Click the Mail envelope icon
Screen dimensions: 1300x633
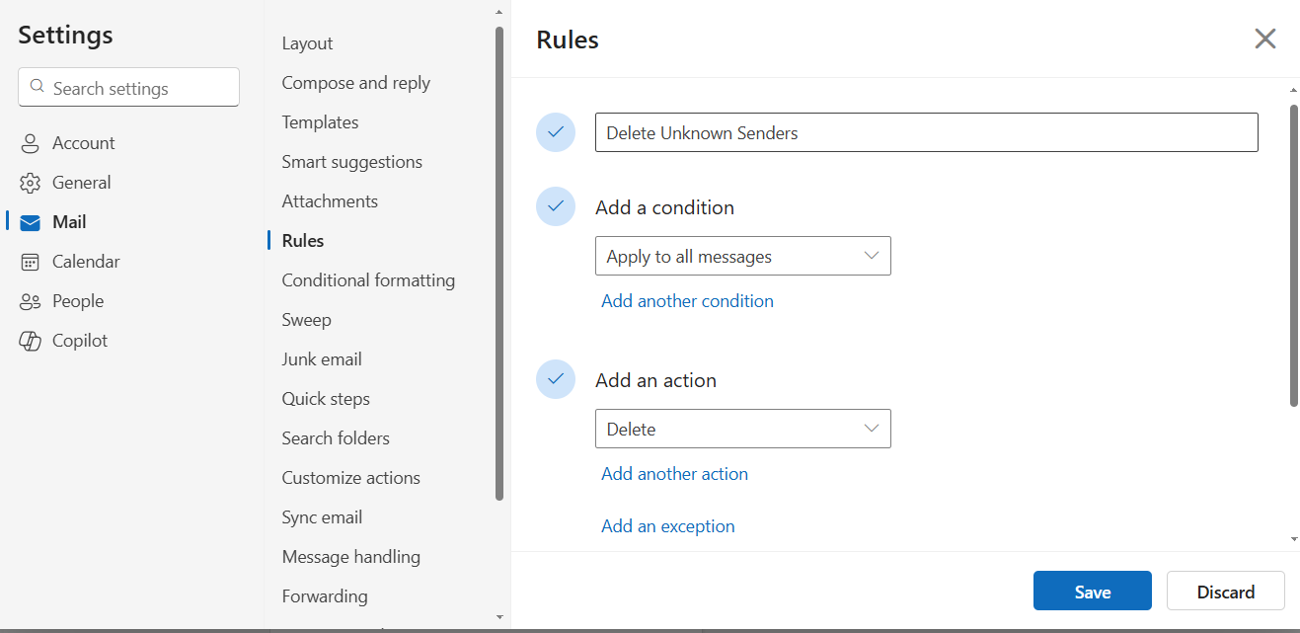tap(31, 222)
